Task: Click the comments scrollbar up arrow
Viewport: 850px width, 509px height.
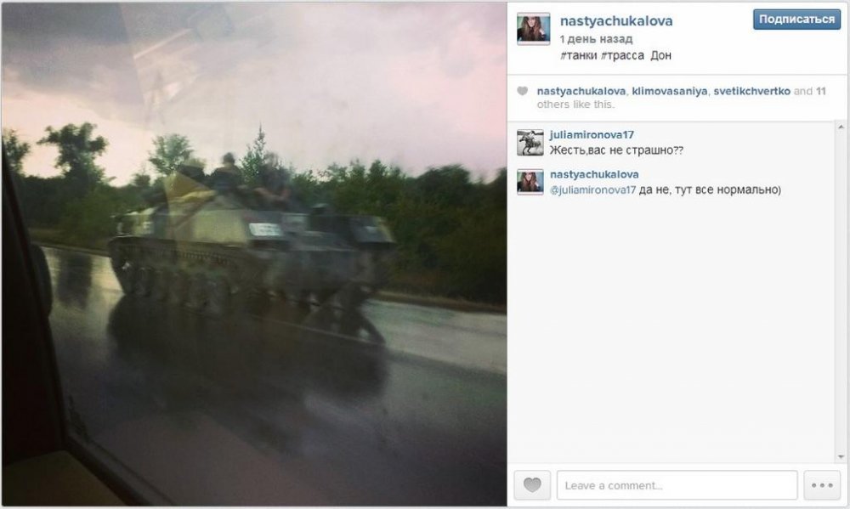Action: (841, 127)
